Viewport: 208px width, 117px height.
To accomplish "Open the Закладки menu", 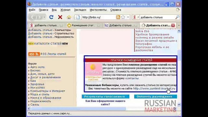I will point(80,10).
